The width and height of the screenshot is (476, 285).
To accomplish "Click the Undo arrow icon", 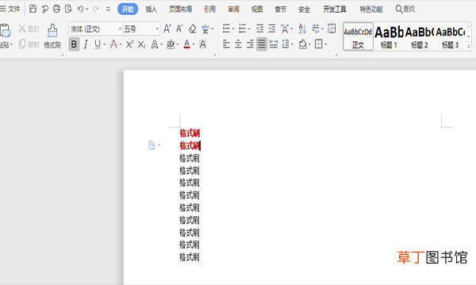I will point(80,9).
